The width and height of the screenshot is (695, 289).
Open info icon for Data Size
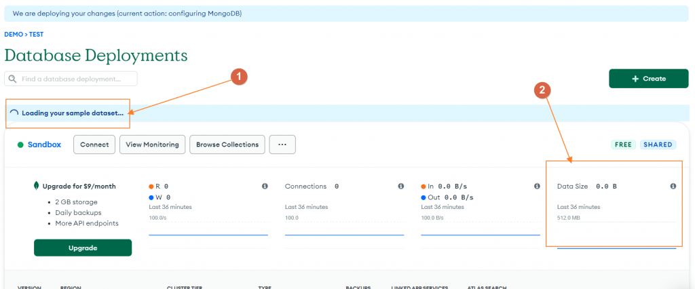pyautogui.click(x=673, y=186)
